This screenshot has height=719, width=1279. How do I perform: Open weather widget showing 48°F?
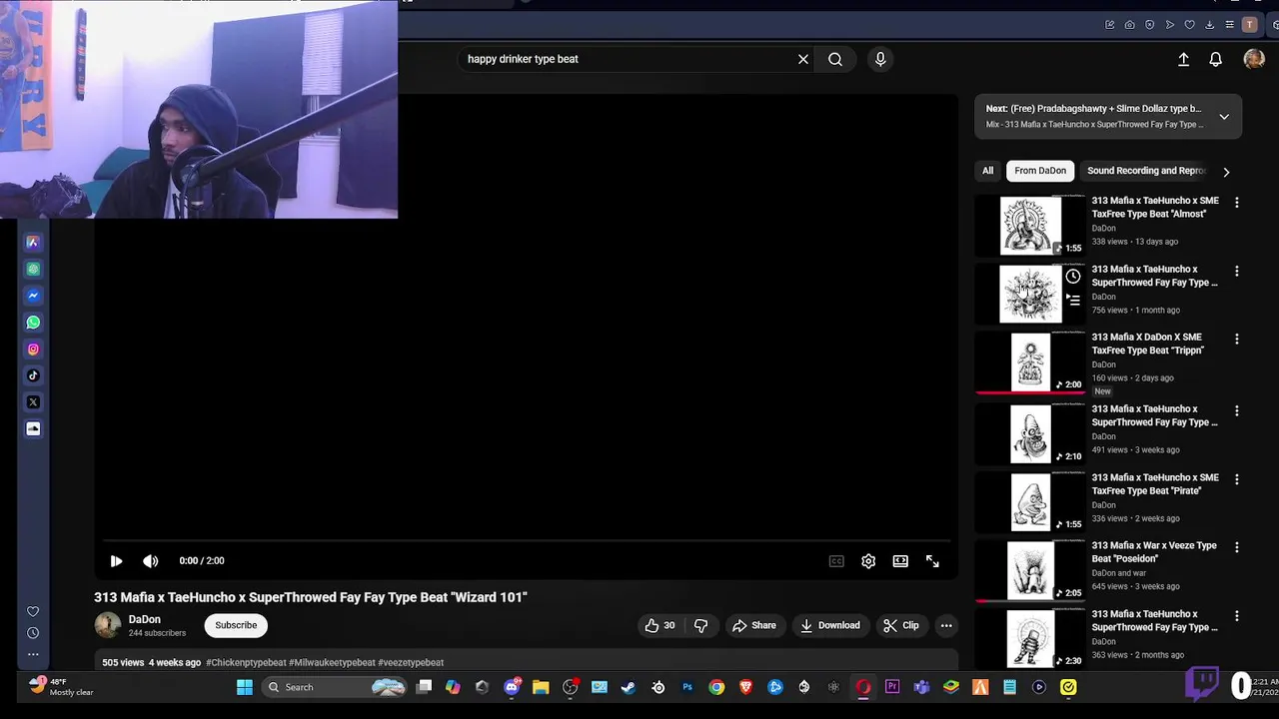pyautogui.click(x=62, y=687)
